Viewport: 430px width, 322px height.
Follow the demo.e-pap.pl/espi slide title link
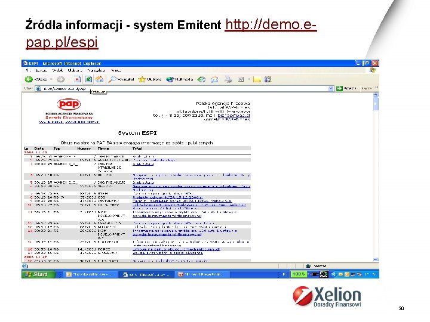[x=171, y=33]
